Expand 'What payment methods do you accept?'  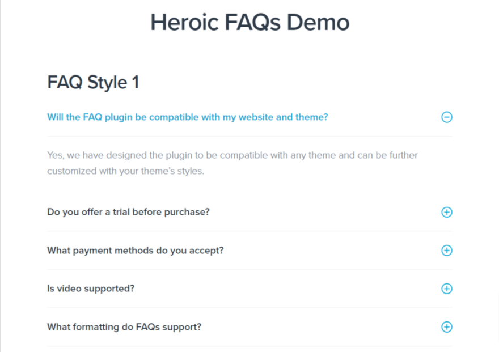pos(136,250)
